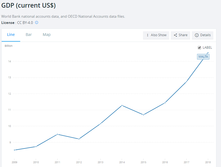Click the 2009 data point

click(14, 150)
